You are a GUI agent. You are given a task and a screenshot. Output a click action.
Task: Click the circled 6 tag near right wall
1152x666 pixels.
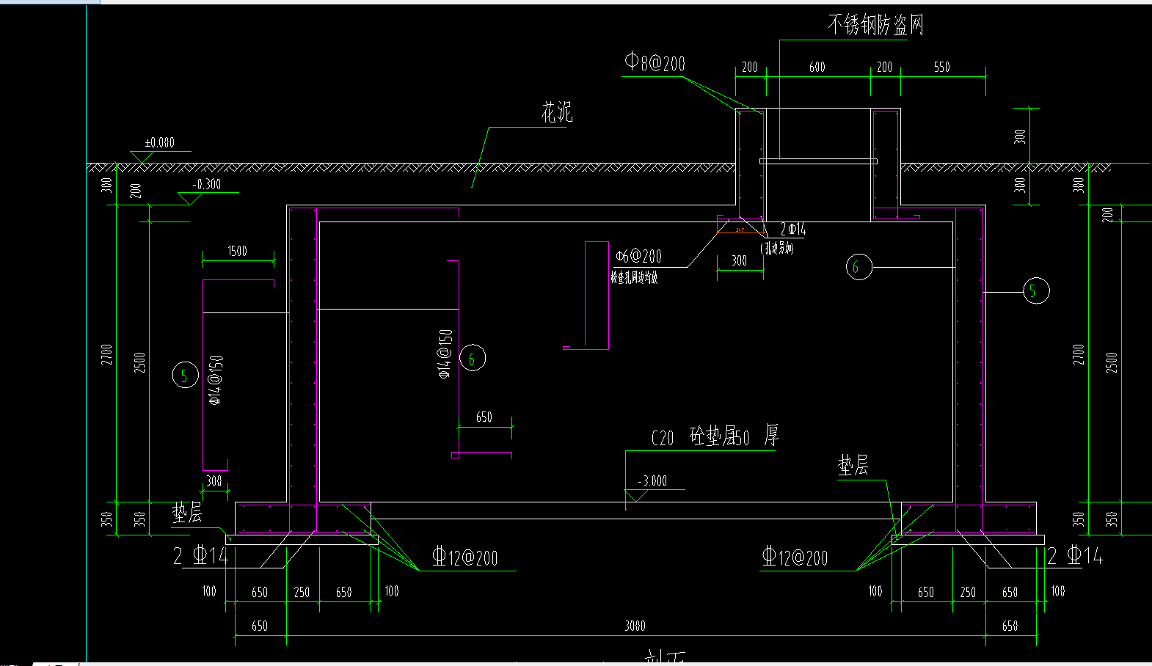click(x=858, y=266)
